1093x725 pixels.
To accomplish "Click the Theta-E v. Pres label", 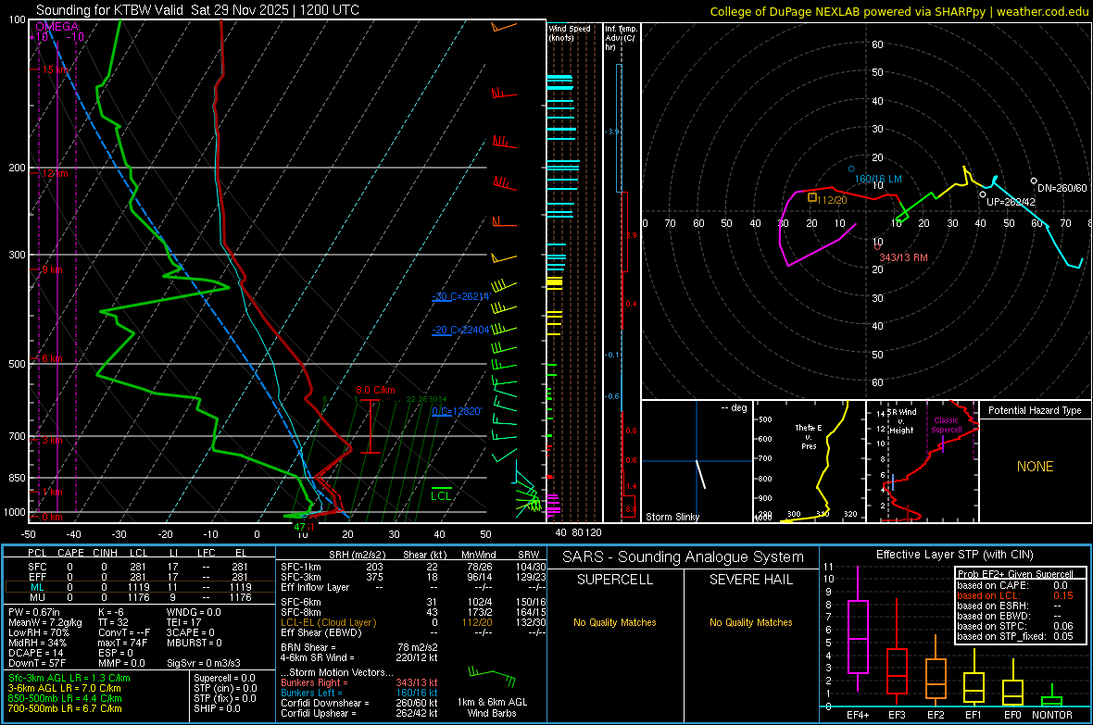I will [809, 436].
